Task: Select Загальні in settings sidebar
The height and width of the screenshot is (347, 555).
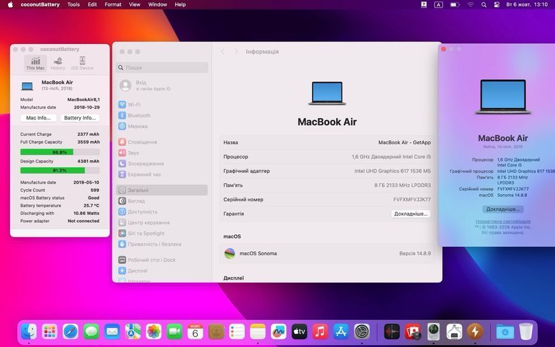Action: (x=162, y=190)
